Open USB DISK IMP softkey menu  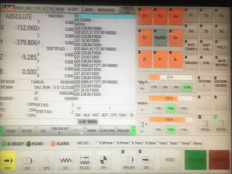(x=59, y=131)
